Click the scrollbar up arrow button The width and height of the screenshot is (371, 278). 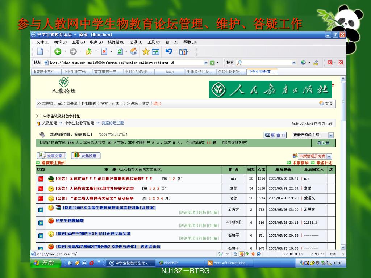tap(343, 79)
